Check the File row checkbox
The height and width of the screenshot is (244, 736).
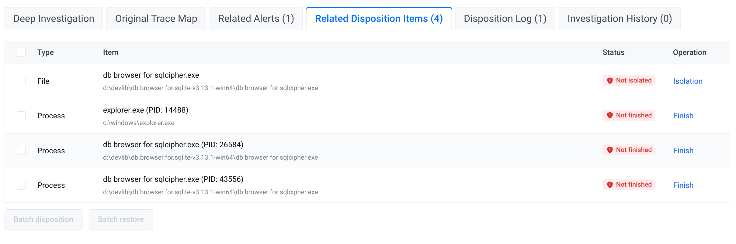21,81
